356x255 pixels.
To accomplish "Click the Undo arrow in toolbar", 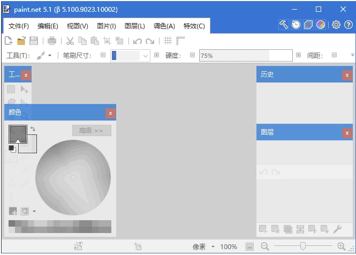I will point(138,41).
